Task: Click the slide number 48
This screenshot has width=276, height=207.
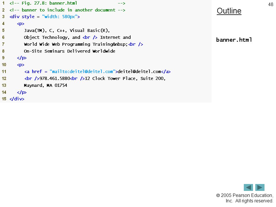Action: pyautogui.click(x=271, y=4)
